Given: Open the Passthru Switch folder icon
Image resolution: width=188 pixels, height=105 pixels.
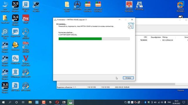Looking at the screenshot, I should 67,6.
